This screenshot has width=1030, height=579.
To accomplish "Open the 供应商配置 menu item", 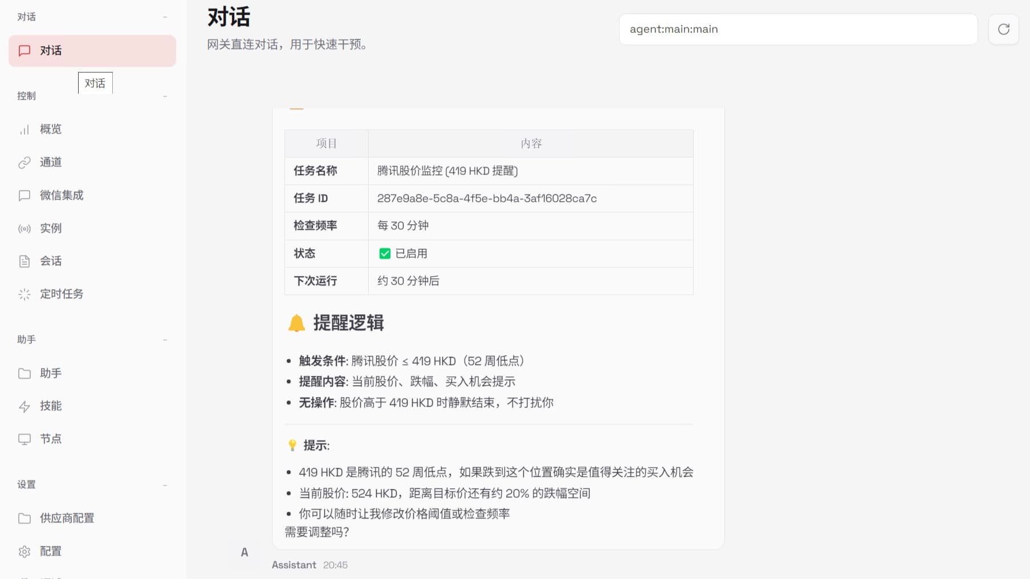I will point(68,518).
